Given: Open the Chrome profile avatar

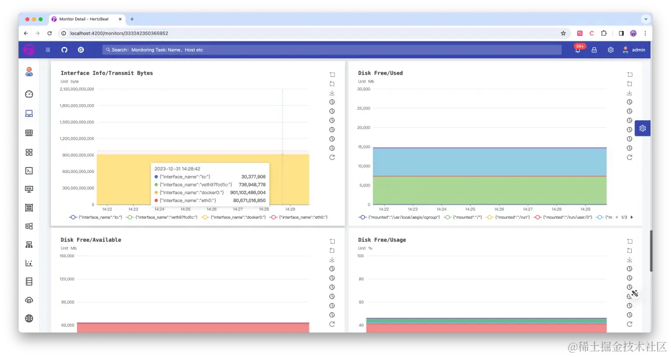Looking at the screenshot, I should coord(633,33).
